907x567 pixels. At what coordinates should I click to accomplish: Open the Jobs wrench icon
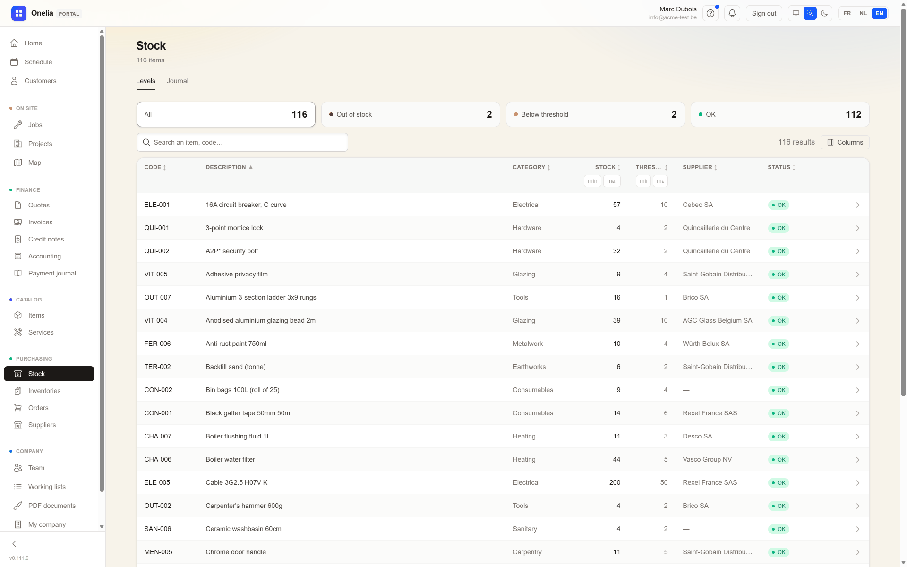pos(18,125)
